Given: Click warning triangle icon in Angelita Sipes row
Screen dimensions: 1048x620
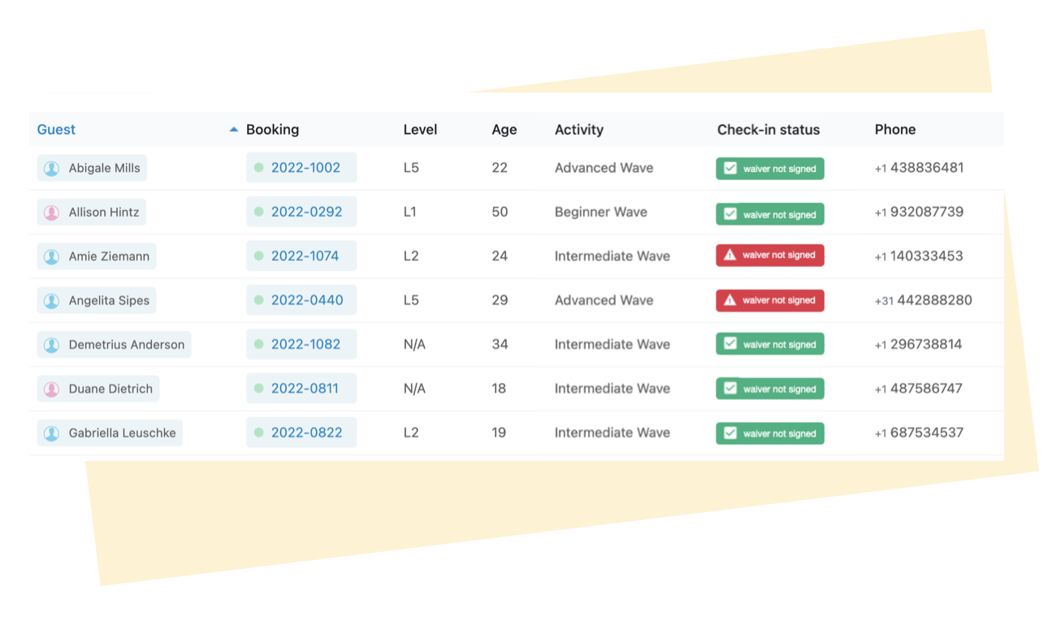Looking at the screenshot, I should [x=730, y=300].
